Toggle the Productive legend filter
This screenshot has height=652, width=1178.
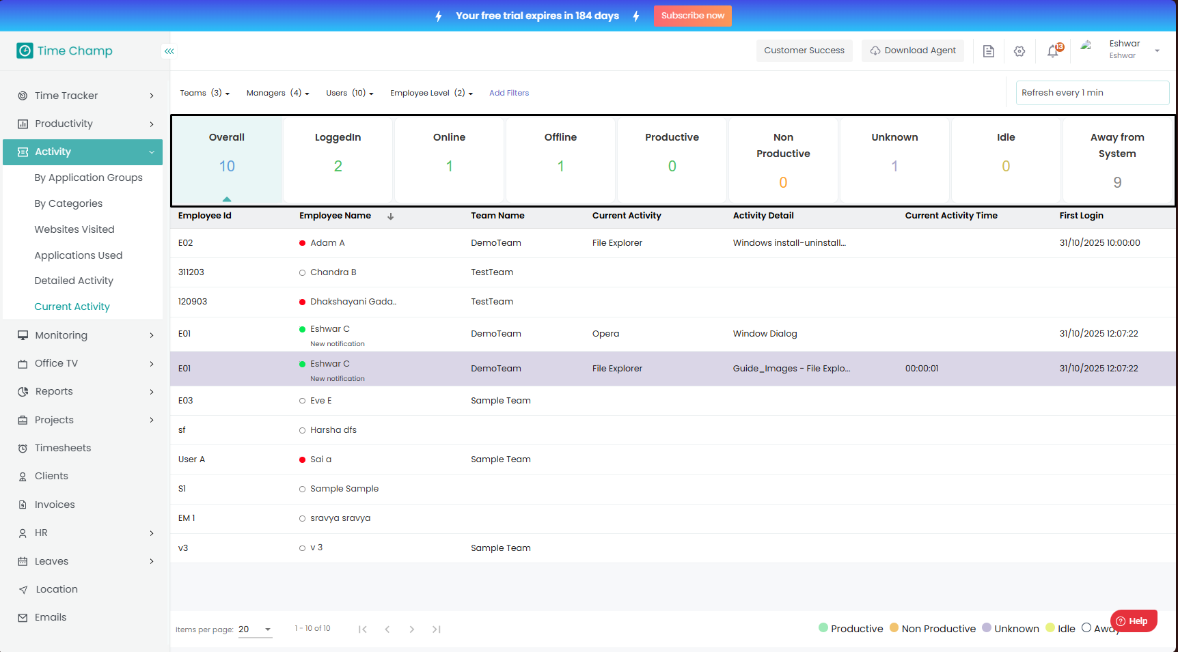pyautogui.click(x=851, y=629)
